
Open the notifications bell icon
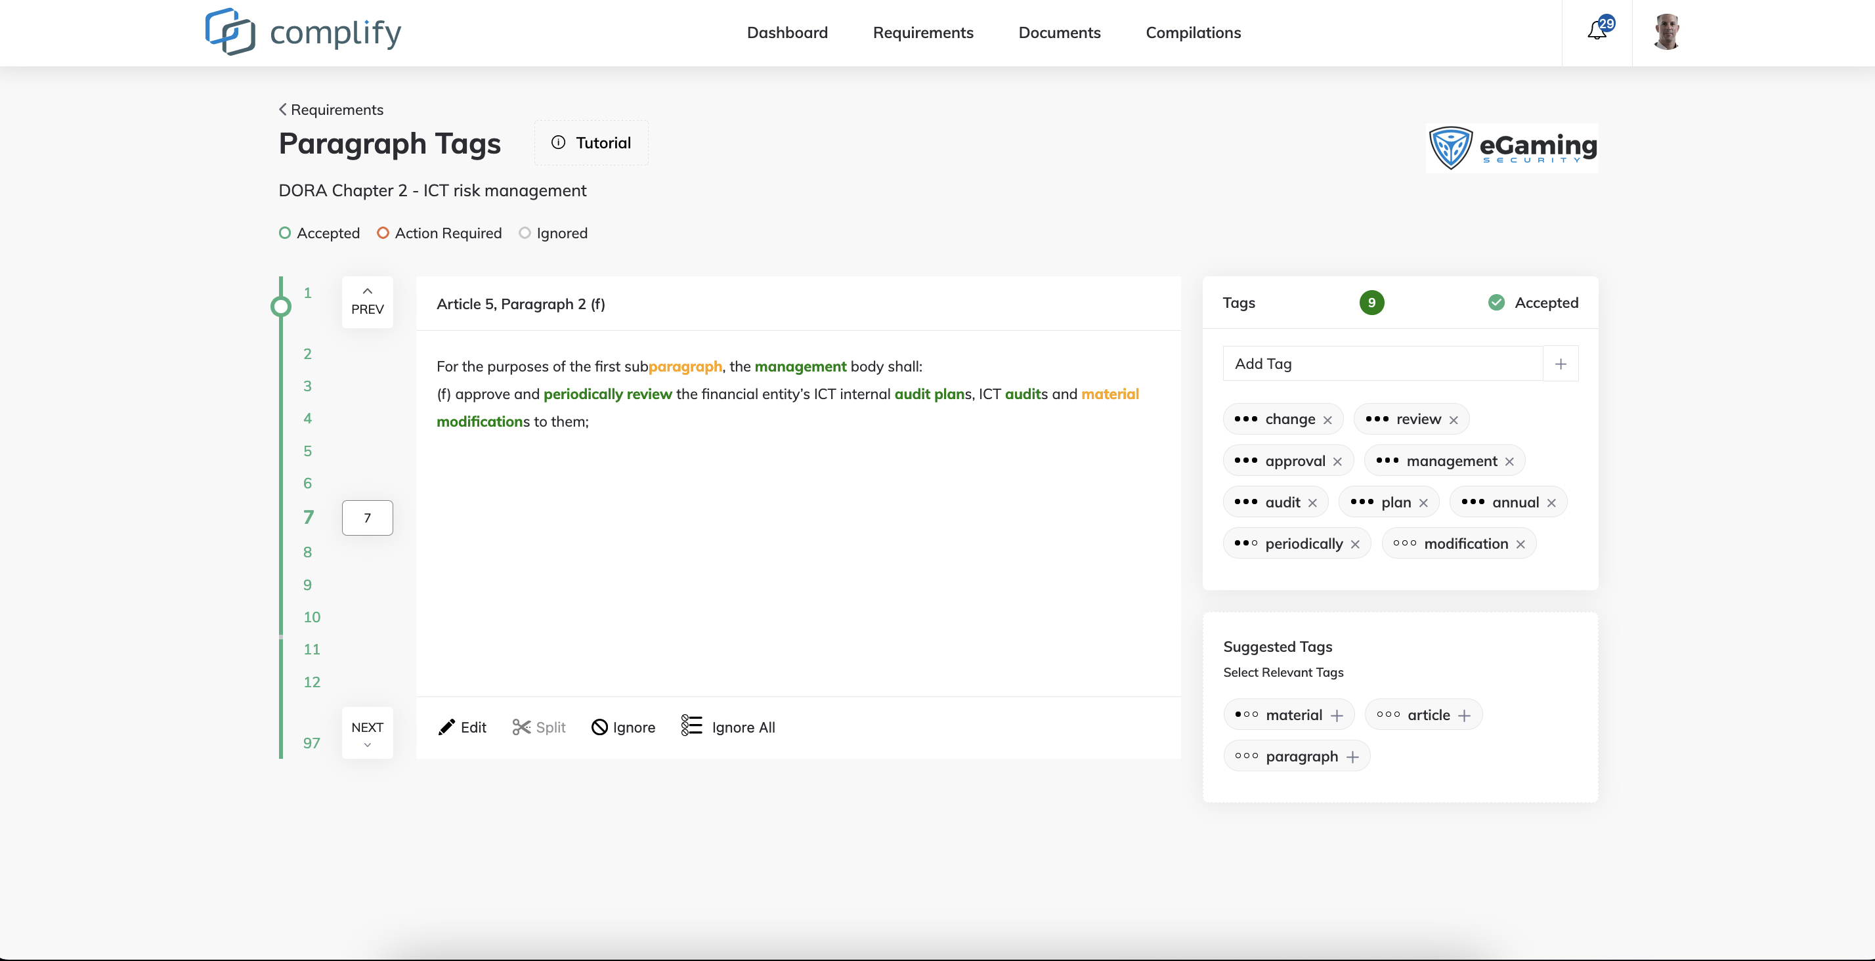click(x=1596, y=32)
